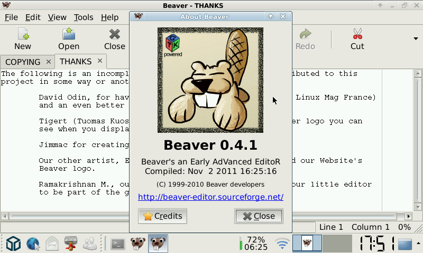This screenshot has height=253, width=423.
Task: Open the mail envelope icon in taskbar
Action: (x=52, y=244)
